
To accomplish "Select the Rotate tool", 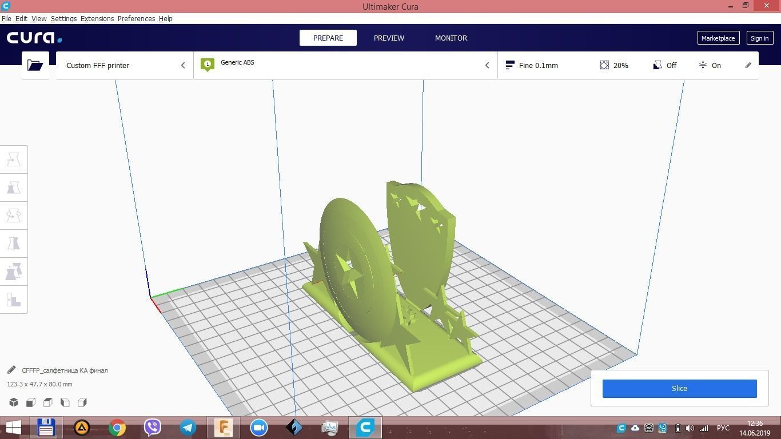I will [x=14, y=215].
